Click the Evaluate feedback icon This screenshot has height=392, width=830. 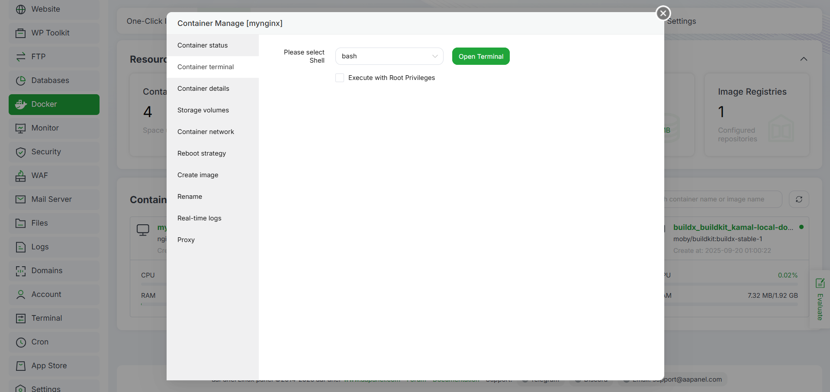(820, 283)
